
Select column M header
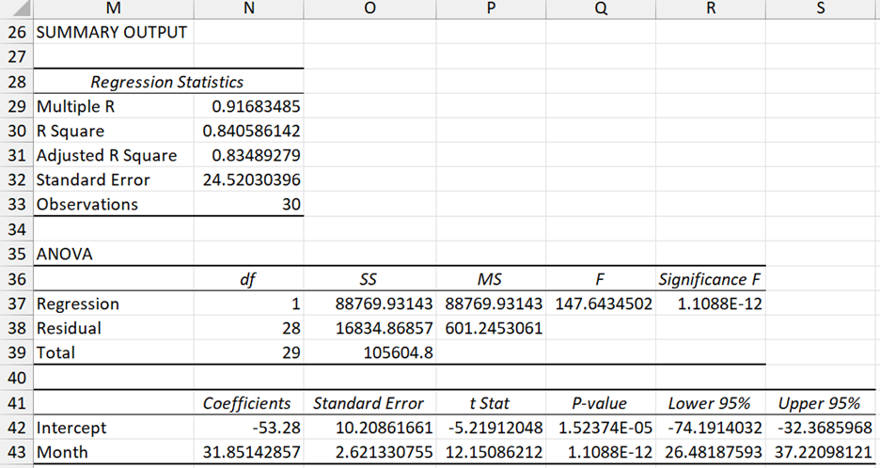(114, 8)
